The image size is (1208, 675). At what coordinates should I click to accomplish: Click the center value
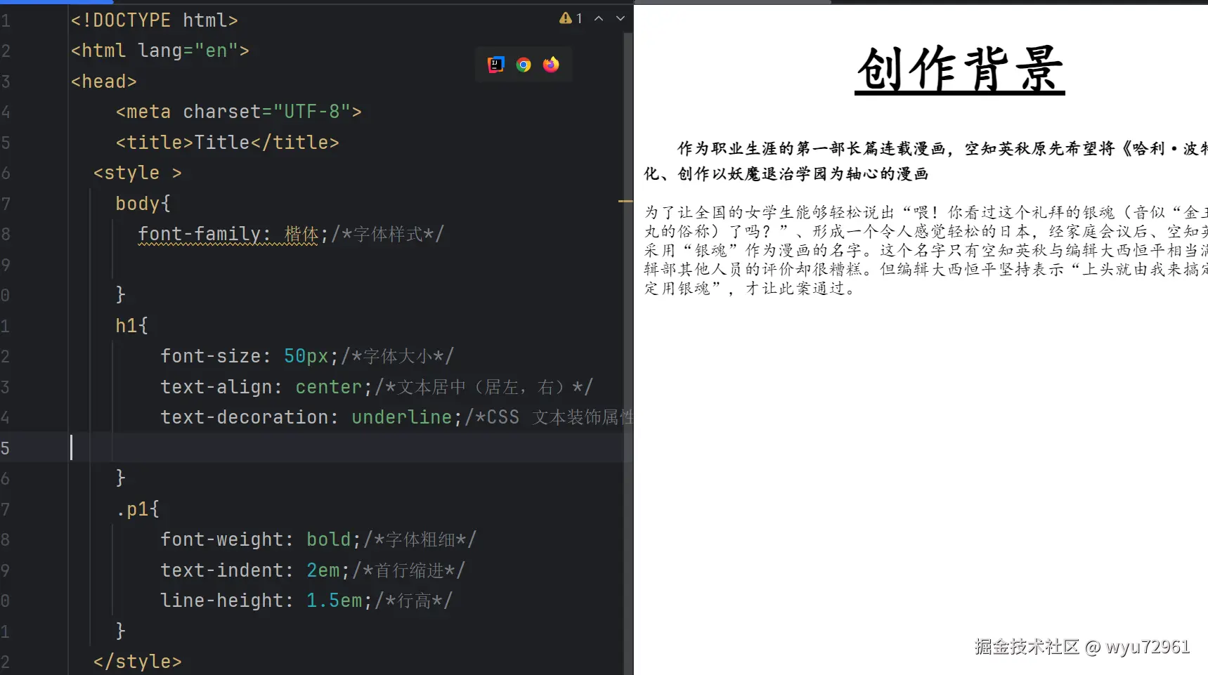pos(329,387)
